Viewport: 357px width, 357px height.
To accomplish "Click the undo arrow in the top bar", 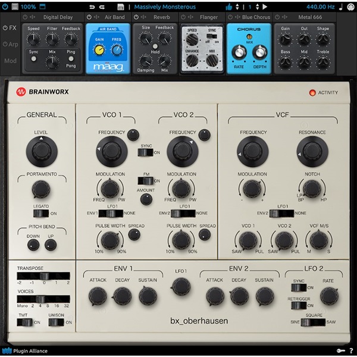I will (92, 7).
